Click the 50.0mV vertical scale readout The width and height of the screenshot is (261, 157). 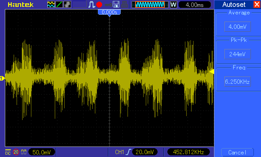click(x=42, y=152)
